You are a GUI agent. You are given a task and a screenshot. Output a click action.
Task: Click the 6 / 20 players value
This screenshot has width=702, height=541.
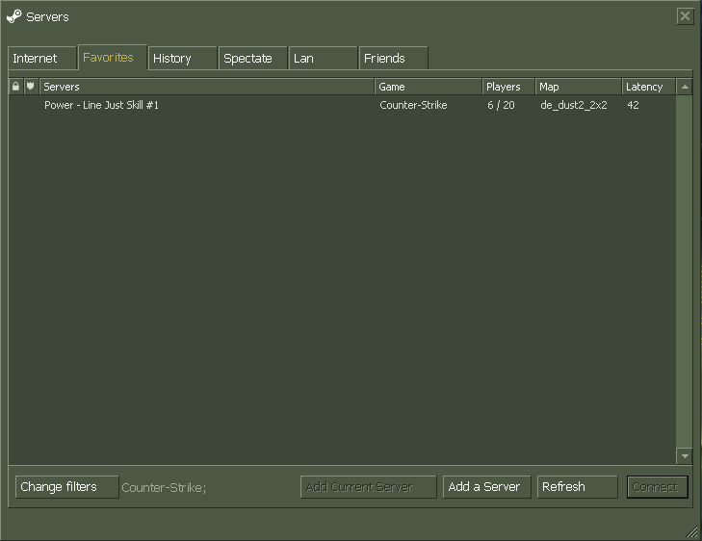(x=501, y=105)
